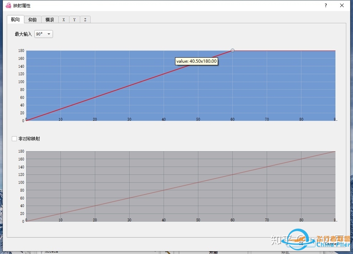Click the octopus app icon in title bar
This screenshot has height=254, width=353.
click(x=8, y=6)
